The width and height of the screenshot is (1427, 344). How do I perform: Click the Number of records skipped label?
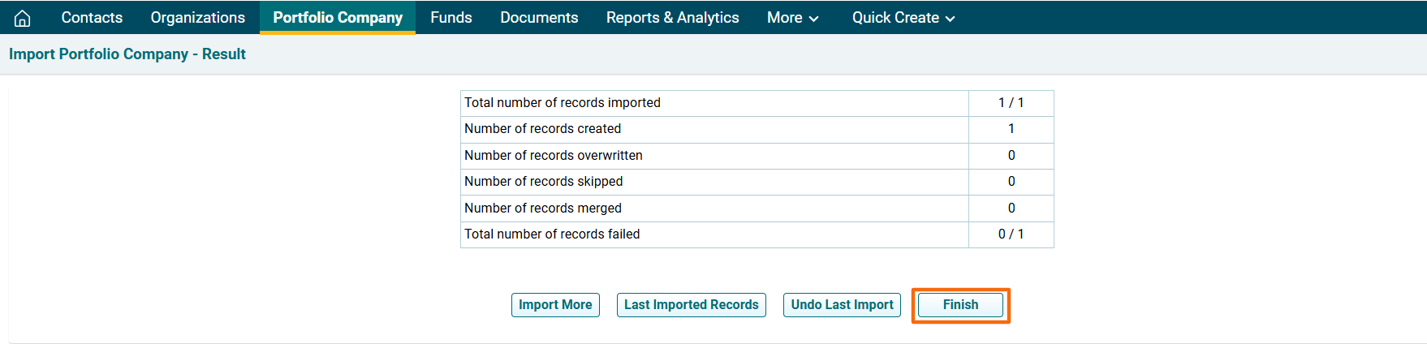point(544,182)
